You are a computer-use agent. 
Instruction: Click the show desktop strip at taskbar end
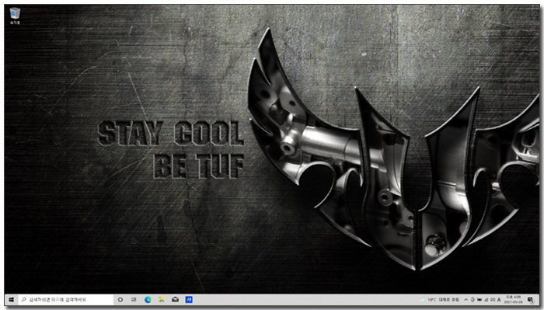[539, 300]
